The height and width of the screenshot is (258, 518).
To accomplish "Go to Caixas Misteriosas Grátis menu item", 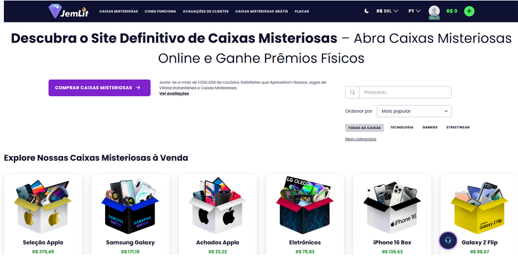I will (x=262, y=11).
